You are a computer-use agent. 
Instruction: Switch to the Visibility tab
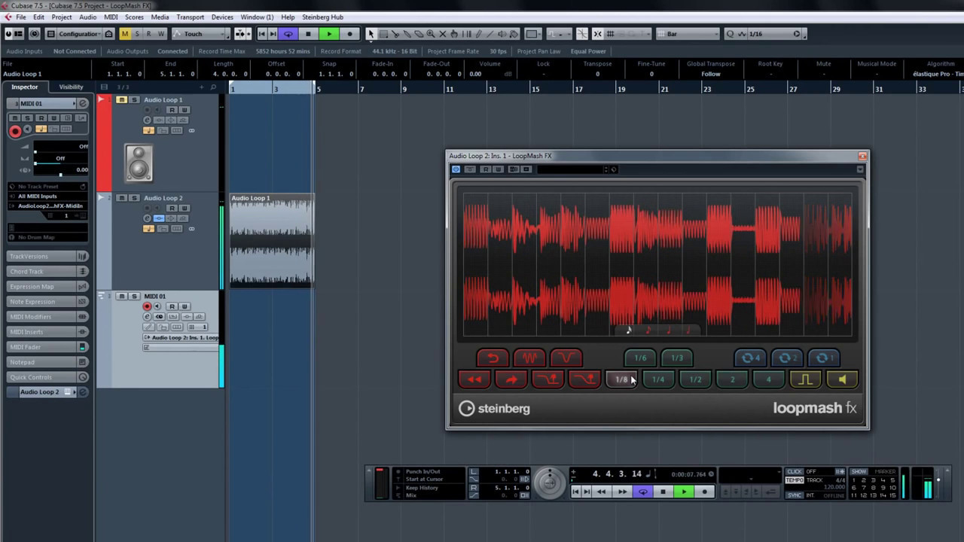pyautogui.click(x=71, y=87)
